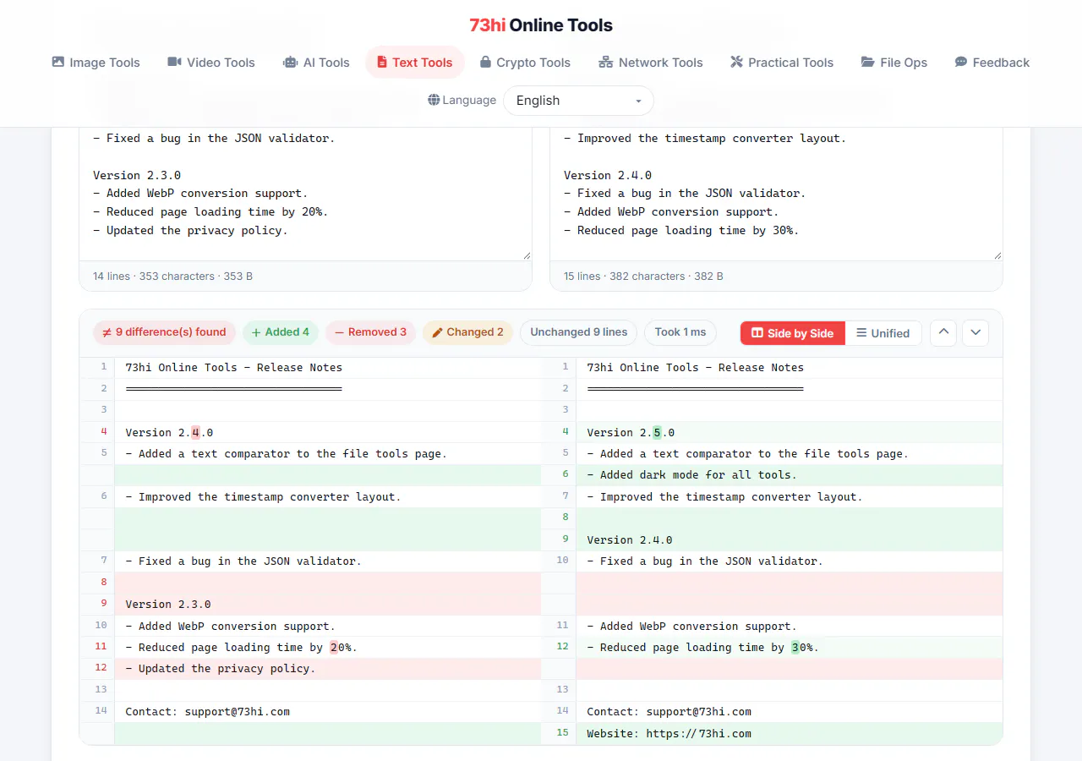The width and height of the screenshot is (1082, 761).
Task: Click the camera icon beside Video Tools
Action: point(174,62)
